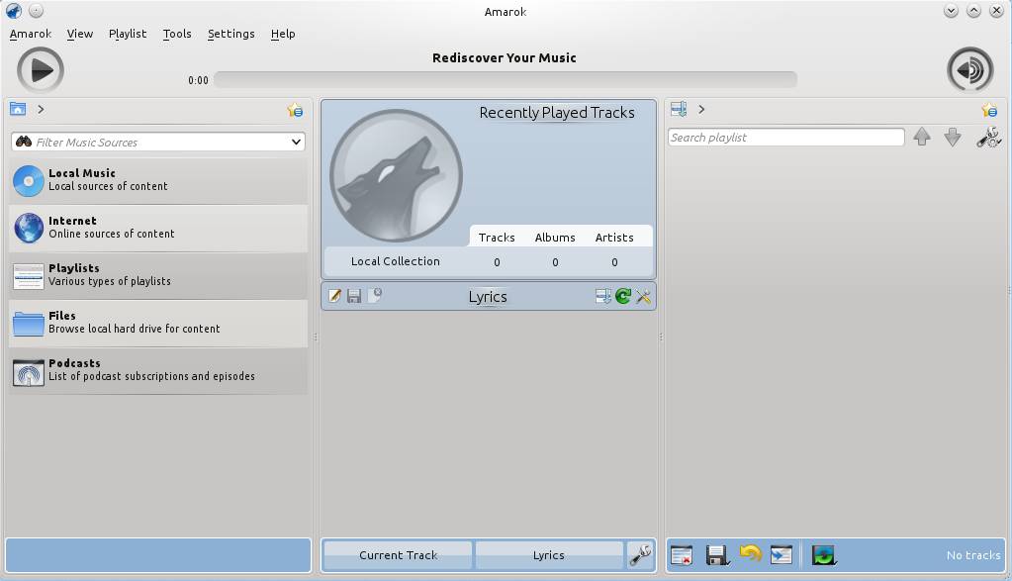Open the applet configuration wrench icon

(640, 555)
